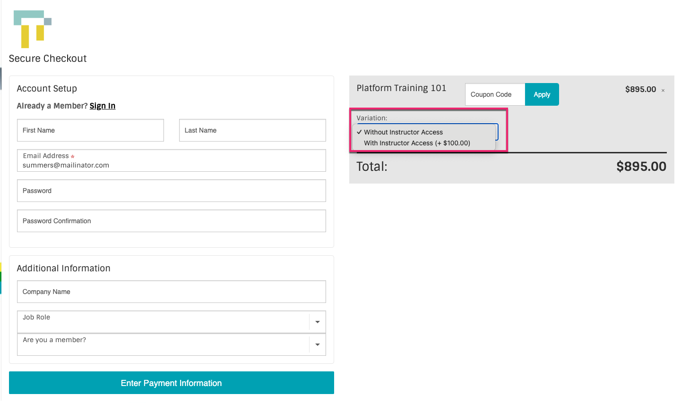
Task: Apply the coupon code
Action: tap(542, 94)
